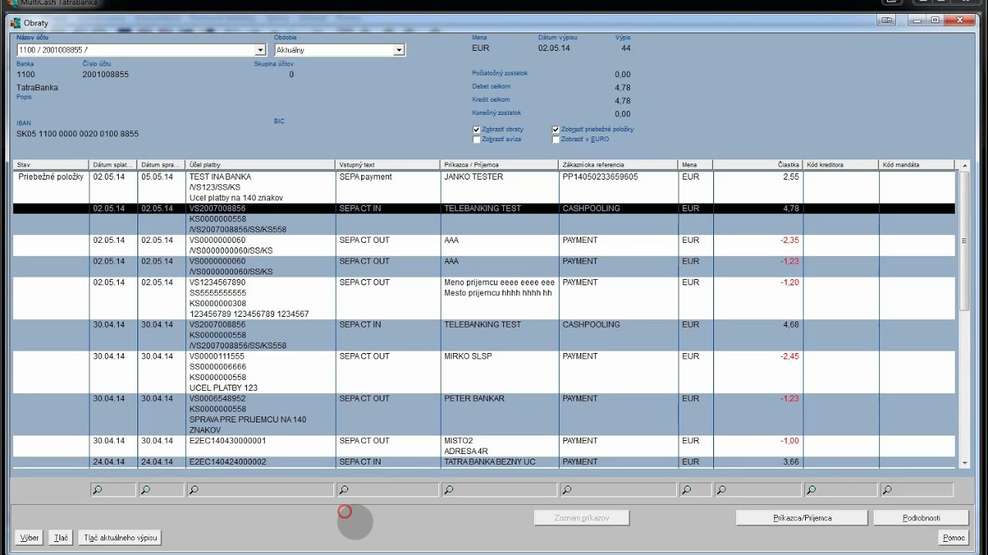Click the Priebežné položky status cell
988x555 pixels.
[x=51, y=177]
